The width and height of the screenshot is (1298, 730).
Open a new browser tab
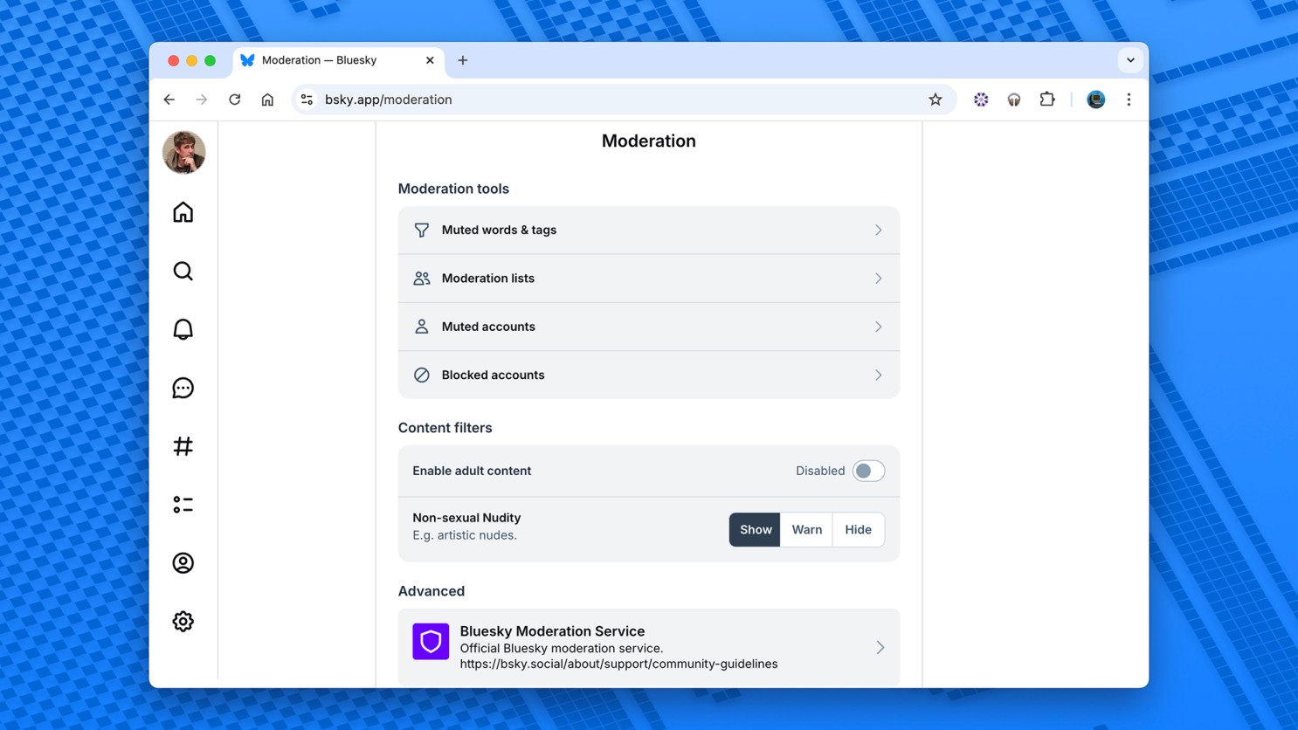coord(463,60)
